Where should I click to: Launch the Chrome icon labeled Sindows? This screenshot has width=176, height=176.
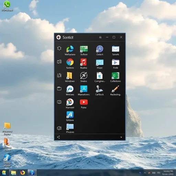[x=70, y=62]
